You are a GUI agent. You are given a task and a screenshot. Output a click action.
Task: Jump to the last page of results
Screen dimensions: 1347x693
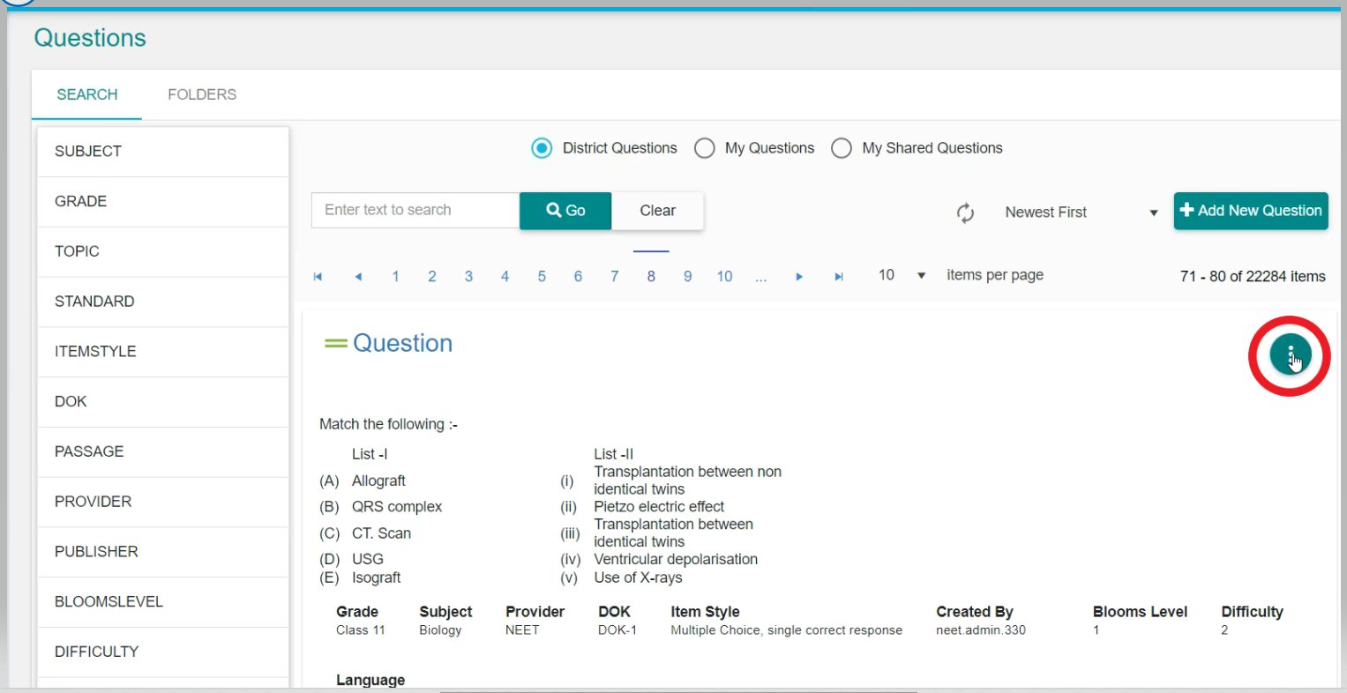[839, 277]
